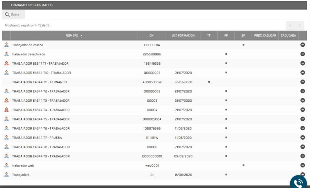
Task: Sort by DNI column header
Action: [x=152, y=35]
